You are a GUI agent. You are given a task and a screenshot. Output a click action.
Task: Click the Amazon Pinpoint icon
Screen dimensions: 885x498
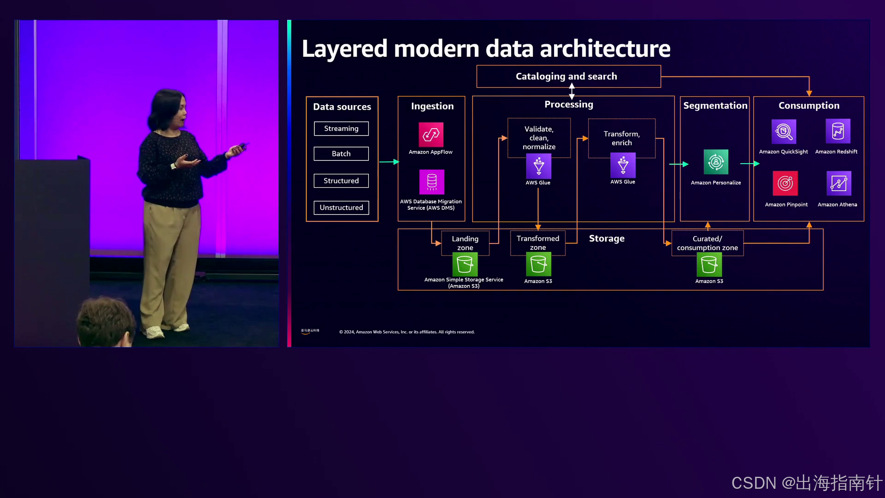785,184
